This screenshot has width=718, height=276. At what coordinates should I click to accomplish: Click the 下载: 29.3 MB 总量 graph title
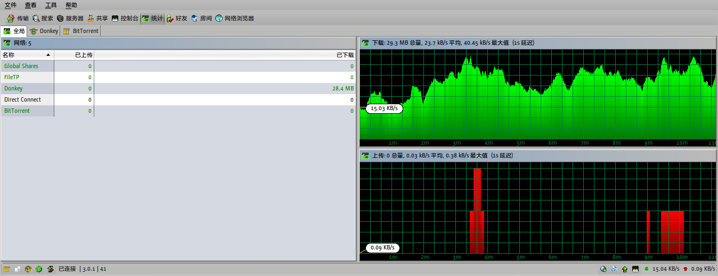[452, 43]
